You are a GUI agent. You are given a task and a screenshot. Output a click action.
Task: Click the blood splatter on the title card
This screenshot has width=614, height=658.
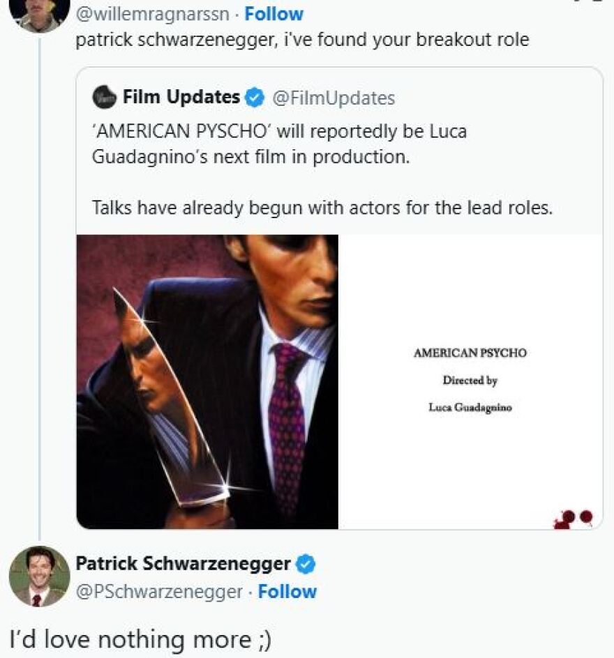(574, 519)
